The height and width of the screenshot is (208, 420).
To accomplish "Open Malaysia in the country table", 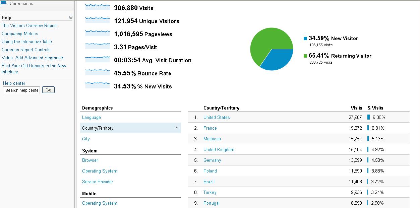I will click(x=212, y=139).
